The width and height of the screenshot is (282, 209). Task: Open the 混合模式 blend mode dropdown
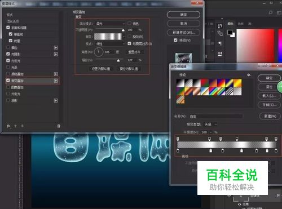point(110,24)
